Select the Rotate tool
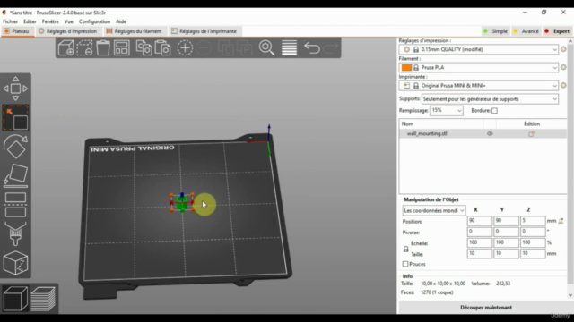 [x=15, y=146]
